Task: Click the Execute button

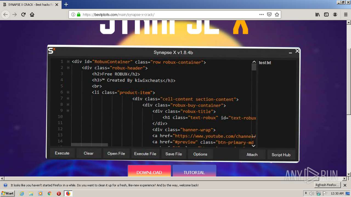Action: (62, 153)
